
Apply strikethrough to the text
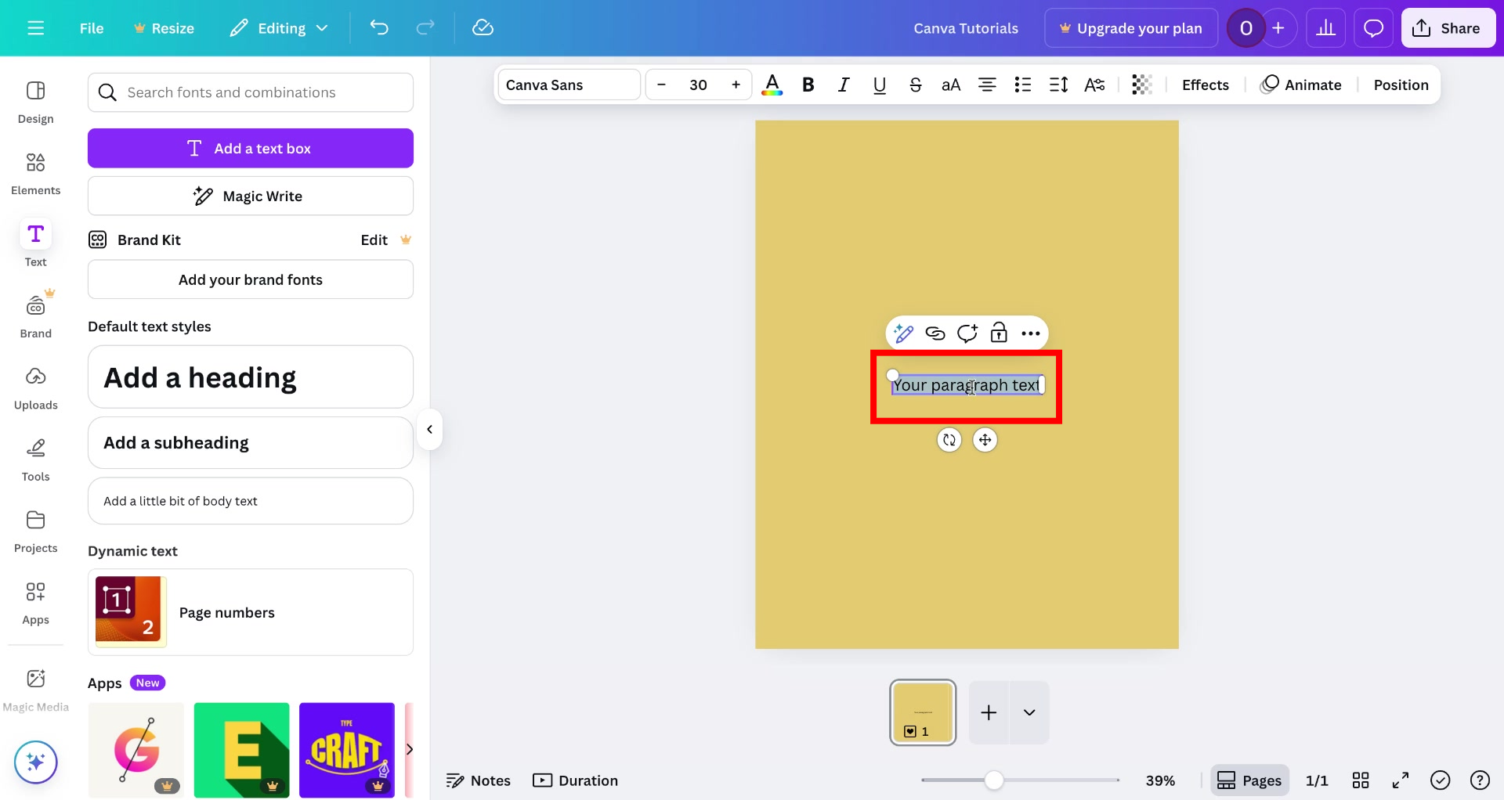tap(916, 85)
